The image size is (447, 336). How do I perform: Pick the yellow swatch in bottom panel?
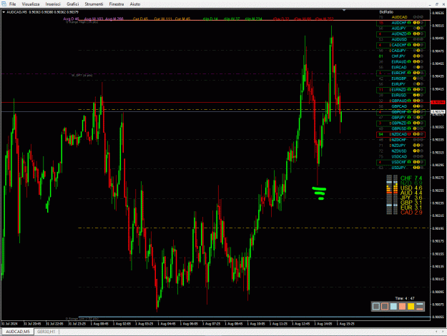click(411, 307)
